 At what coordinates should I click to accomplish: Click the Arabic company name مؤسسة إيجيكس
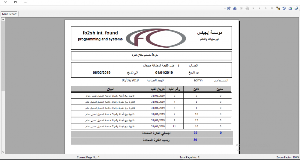pos(210,33)
